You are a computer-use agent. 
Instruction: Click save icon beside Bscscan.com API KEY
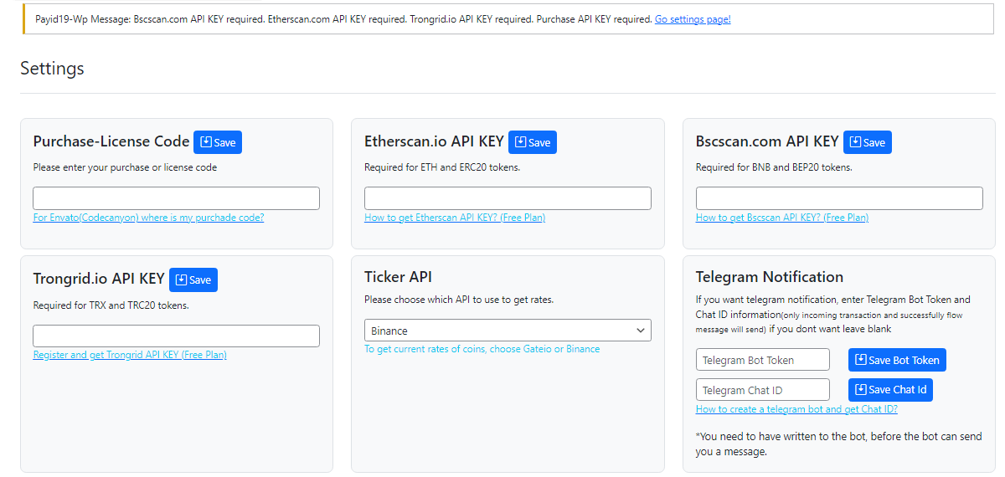coord(856,142)
